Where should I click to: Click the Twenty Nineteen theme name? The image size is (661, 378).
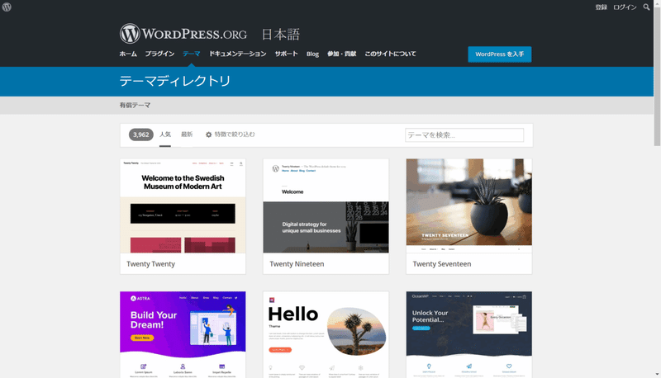297,264
